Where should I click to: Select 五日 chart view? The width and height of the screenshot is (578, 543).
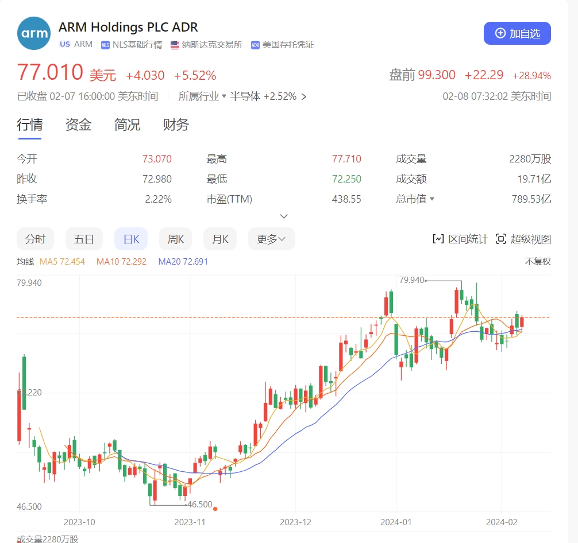[84, 239]
